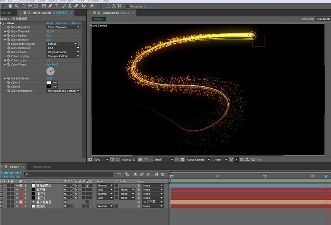Screen dimensions: 331x225
Task: Switch to the Project panel tab
Action: coord(6,13)
